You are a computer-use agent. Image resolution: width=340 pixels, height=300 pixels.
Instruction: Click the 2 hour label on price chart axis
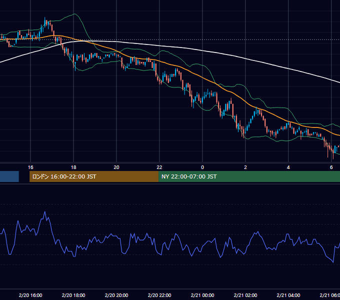(x=245, y=167)
